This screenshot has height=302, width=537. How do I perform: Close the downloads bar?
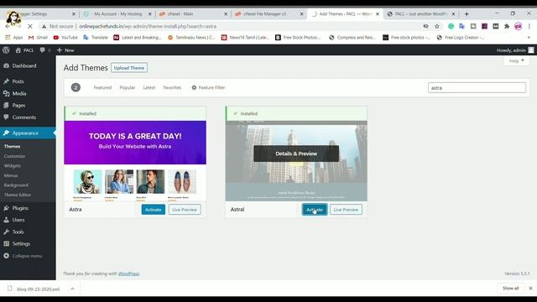[530, 289]
